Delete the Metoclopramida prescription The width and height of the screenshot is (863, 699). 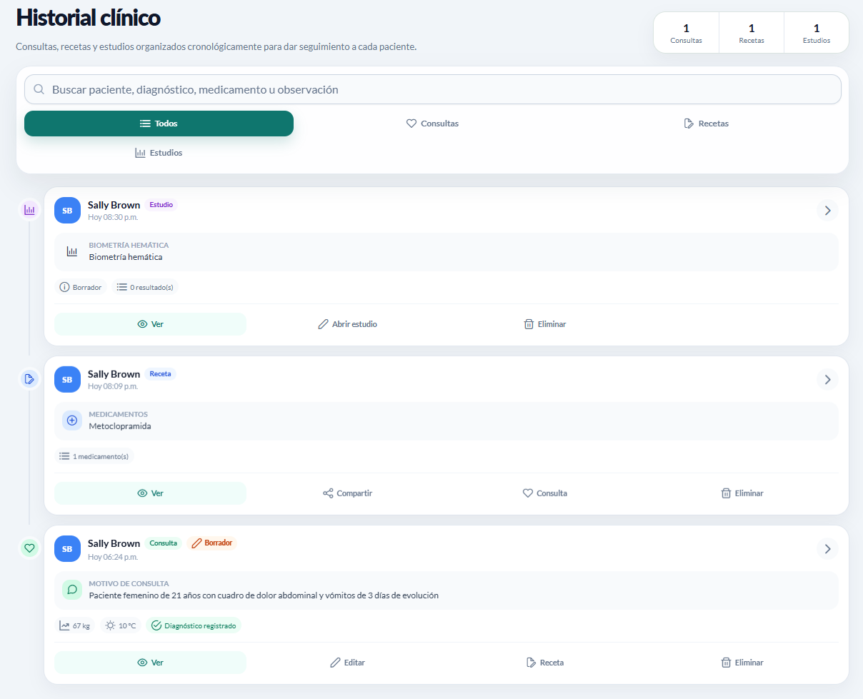[x=742, y=493]
